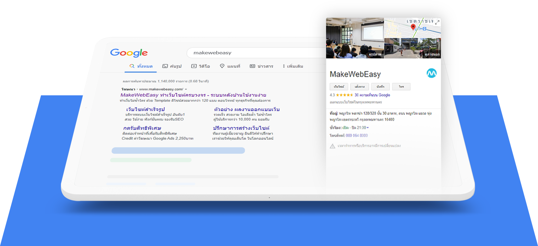
Task: Click the map thumbnail with red pin
Action: click(413, 28)
